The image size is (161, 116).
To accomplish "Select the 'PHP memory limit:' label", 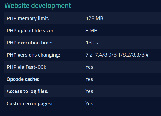I will click(28, 18).
